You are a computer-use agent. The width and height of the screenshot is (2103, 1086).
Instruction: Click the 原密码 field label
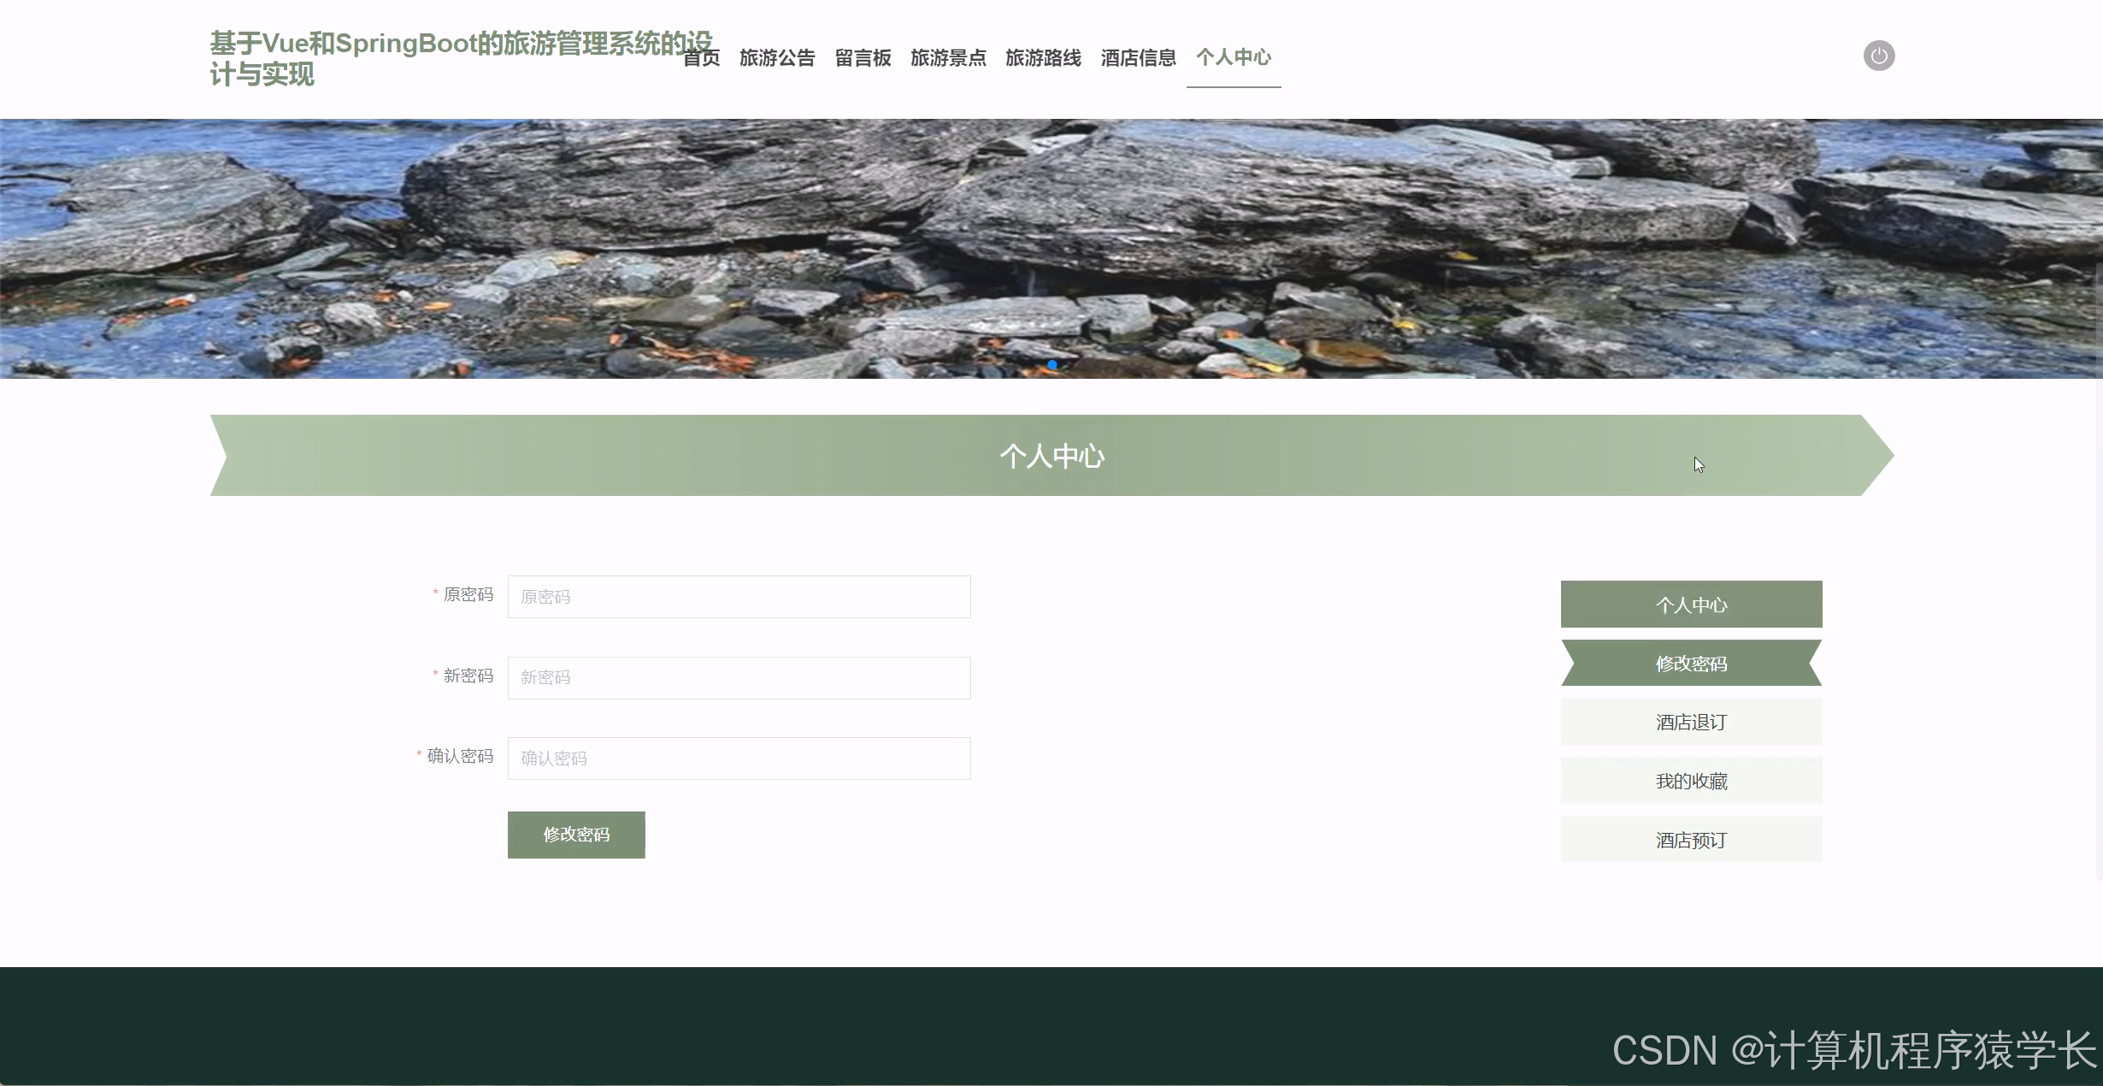468,594
